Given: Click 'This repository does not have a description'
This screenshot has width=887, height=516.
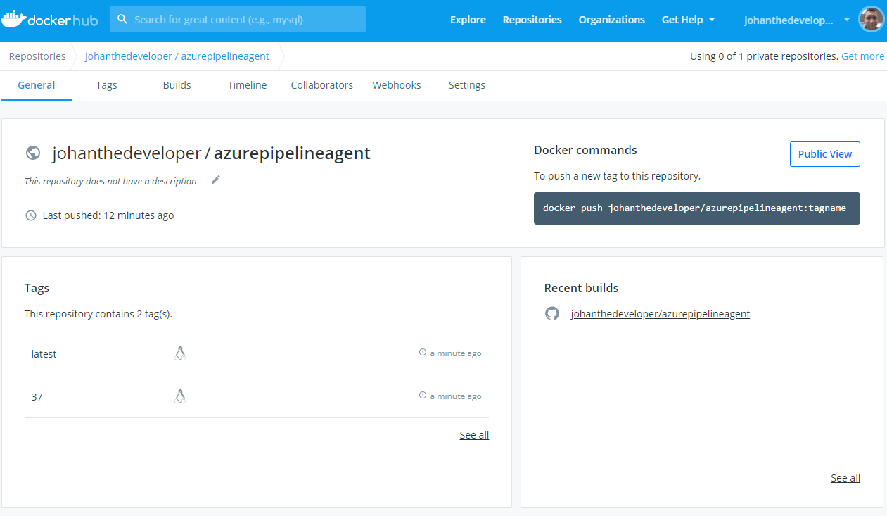Looking at the screenshot, I should [110, 181].
